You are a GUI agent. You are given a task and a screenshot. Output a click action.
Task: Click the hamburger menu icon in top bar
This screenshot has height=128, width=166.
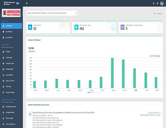coord(27,3)
